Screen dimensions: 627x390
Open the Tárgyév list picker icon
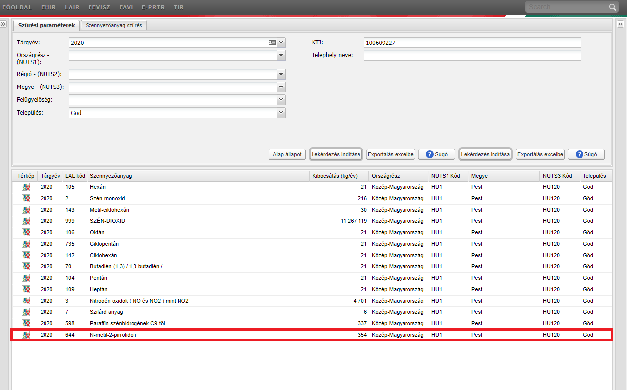pos(272,43)
